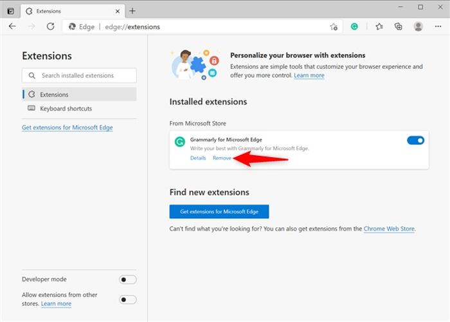
Task: Open the Chrome Web Store link
Action: pyautogui.click(x=389, y=229)
